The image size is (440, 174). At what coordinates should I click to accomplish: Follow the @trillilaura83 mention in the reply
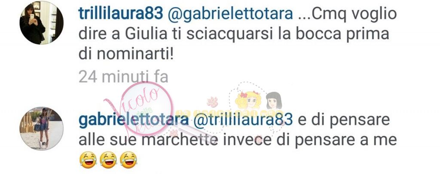243,120
